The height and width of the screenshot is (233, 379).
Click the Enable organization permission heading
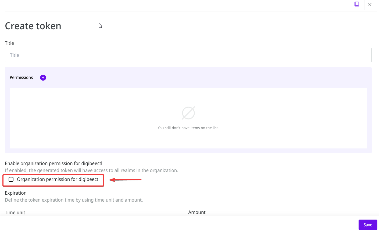tap(53, 163)
